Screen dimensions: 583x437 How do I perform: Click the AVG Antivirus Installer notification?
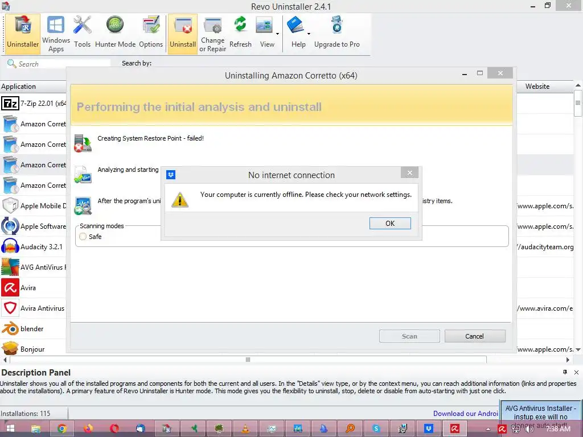click(541, 413)
